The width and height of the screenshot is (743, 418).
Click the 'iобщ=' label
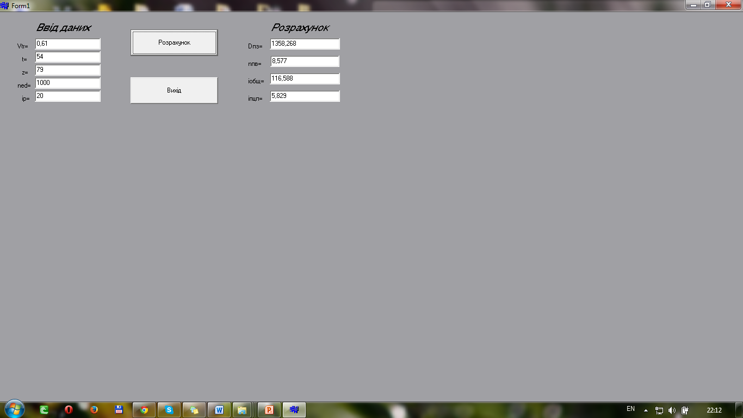(256, 81)
